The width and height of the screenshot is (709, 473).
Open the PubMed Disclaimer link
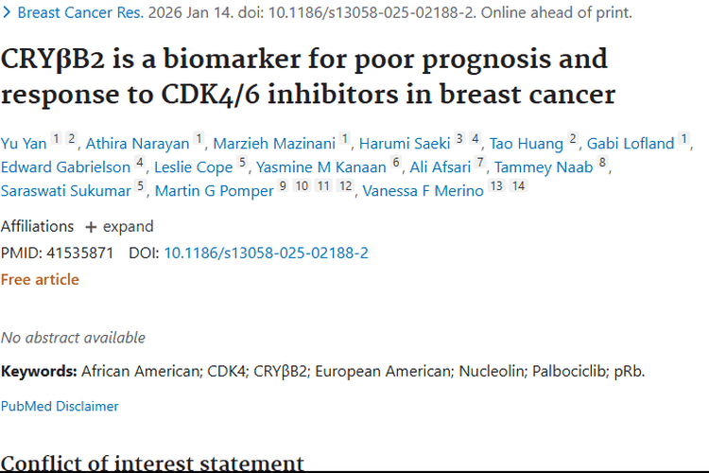(60, 406)
